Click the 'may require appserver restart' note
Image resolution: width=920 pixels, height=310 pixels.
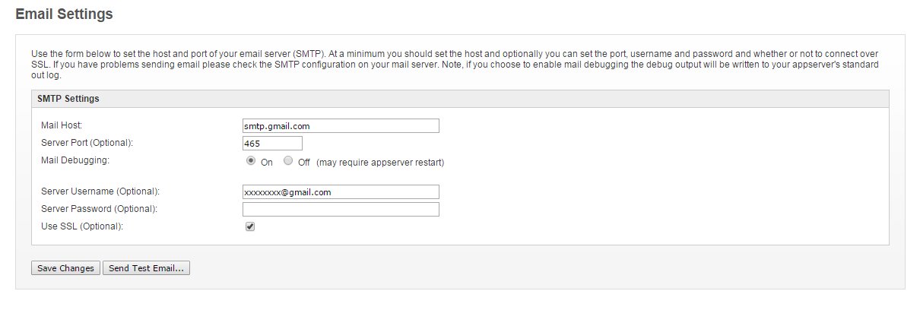pos(380,163)
